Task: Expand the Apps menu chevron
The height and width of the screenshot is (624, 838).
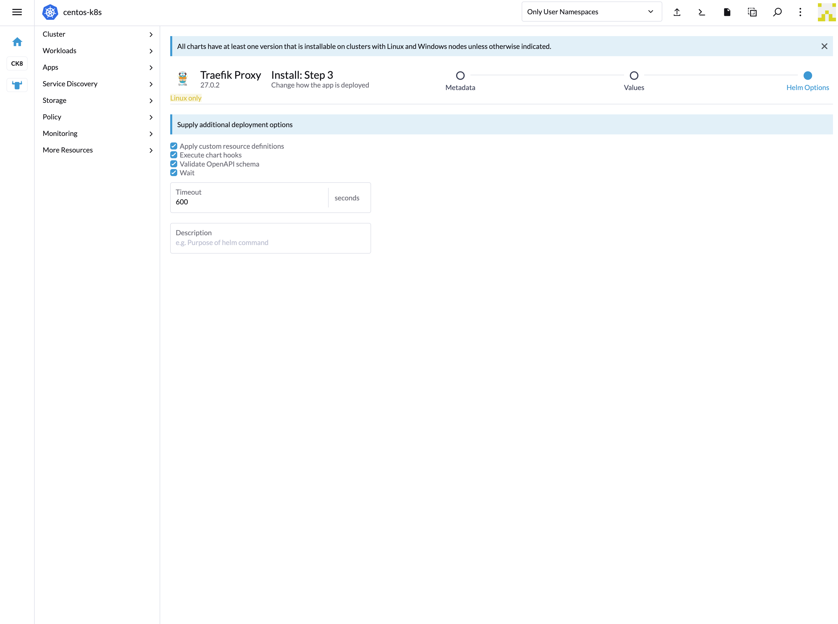Action: point(151,68)
